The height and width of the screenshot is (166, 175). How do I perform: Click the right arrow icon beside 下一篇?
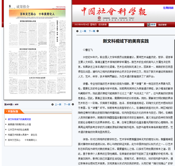coord(98,31)
